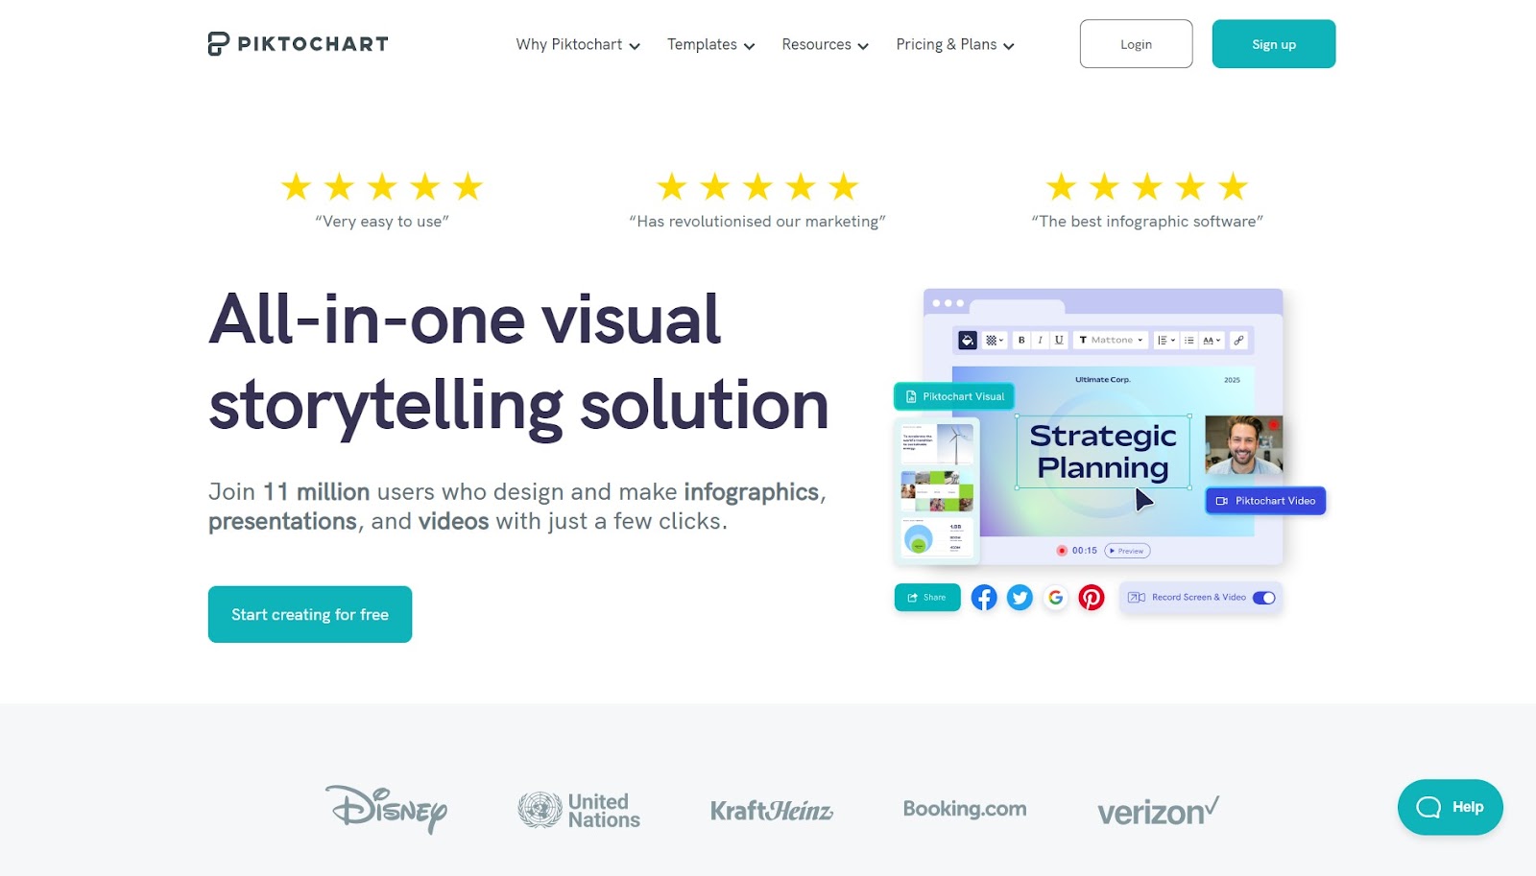
Task: Expand the Templates dropdown
Action: [711, 45]
